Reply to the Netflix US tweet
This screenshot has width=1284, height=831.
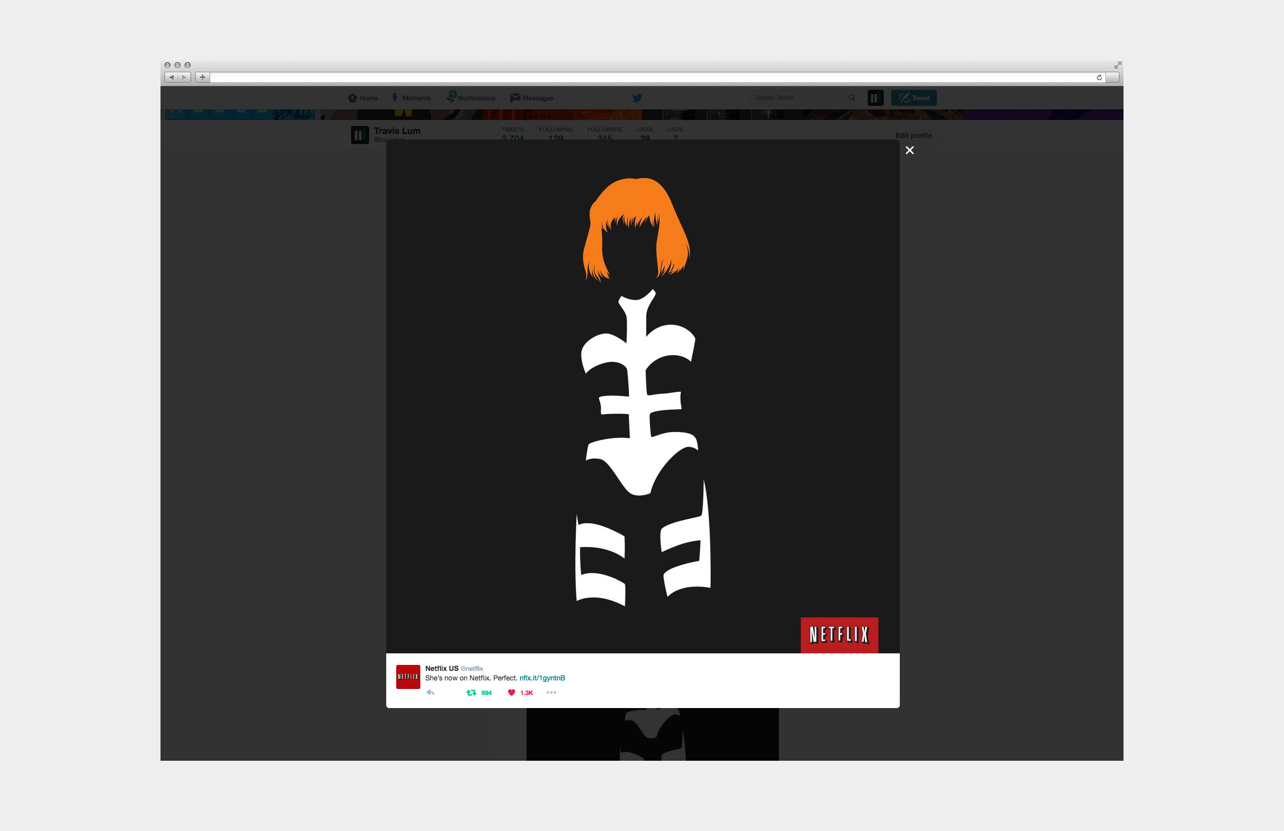430,692
